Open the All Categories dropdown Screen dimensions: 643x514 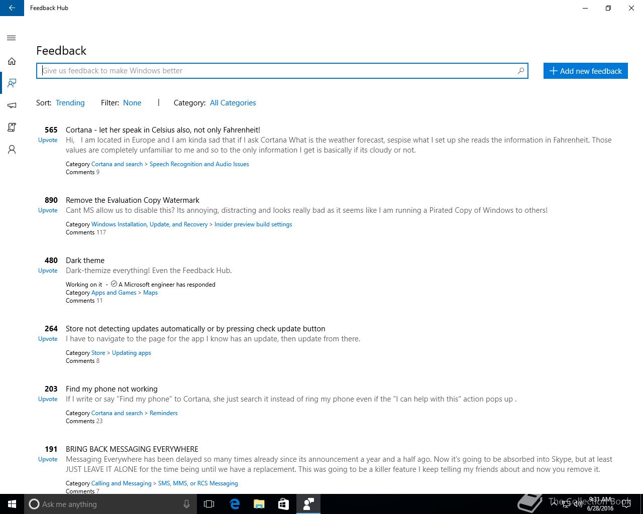pyautogui.click(x=233, y=103)
